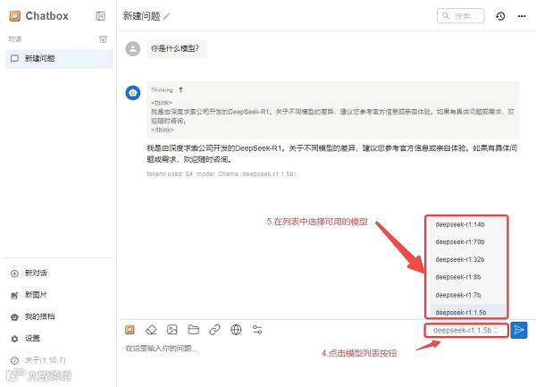Attach a file with the folder icon

(194, 330)
